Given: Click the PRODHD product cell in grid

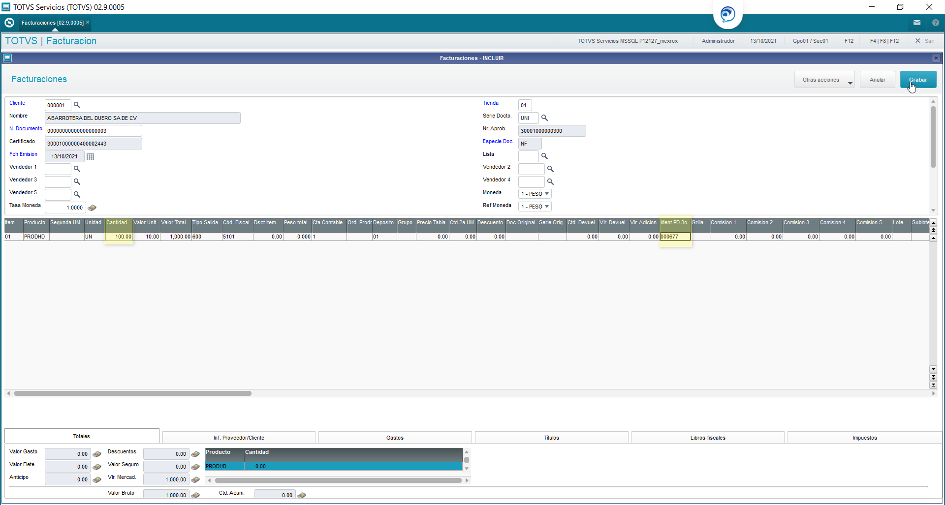Looking at the screenshot, I should [x=36, y=237].
